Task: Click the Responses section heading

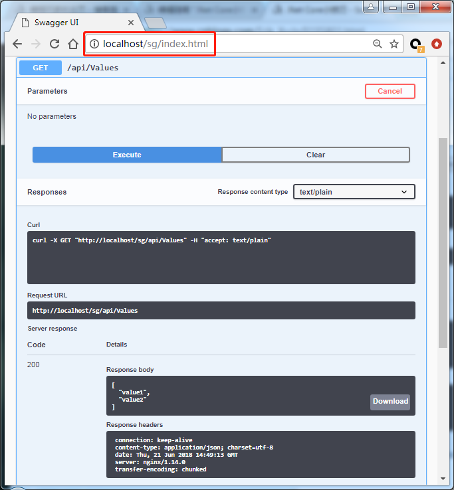Action: [x=47, y=192]
